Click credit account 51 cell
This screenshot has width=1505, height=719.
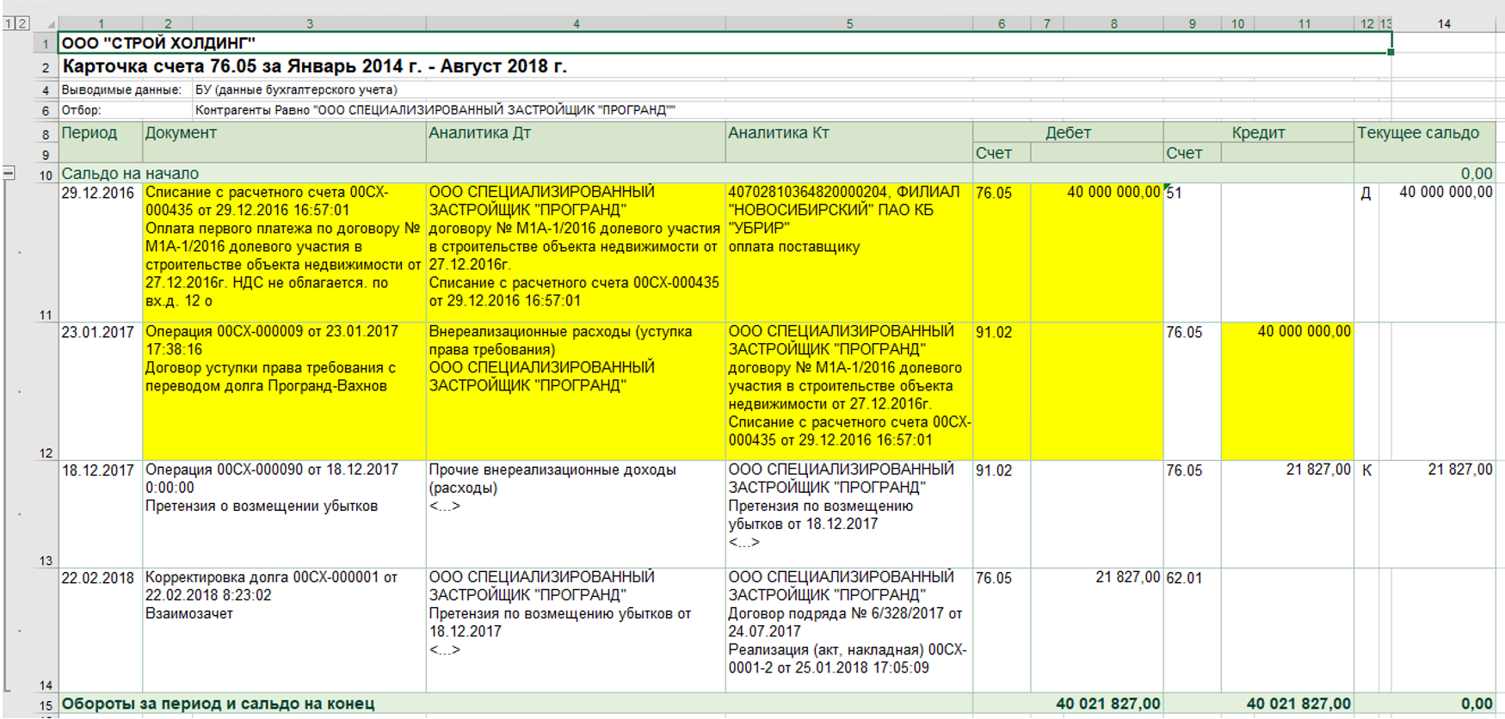click(1192, 253)
